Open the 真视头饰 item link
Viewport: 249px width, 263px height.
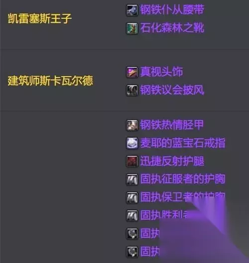pyautogui.click(x=161, y=72)
